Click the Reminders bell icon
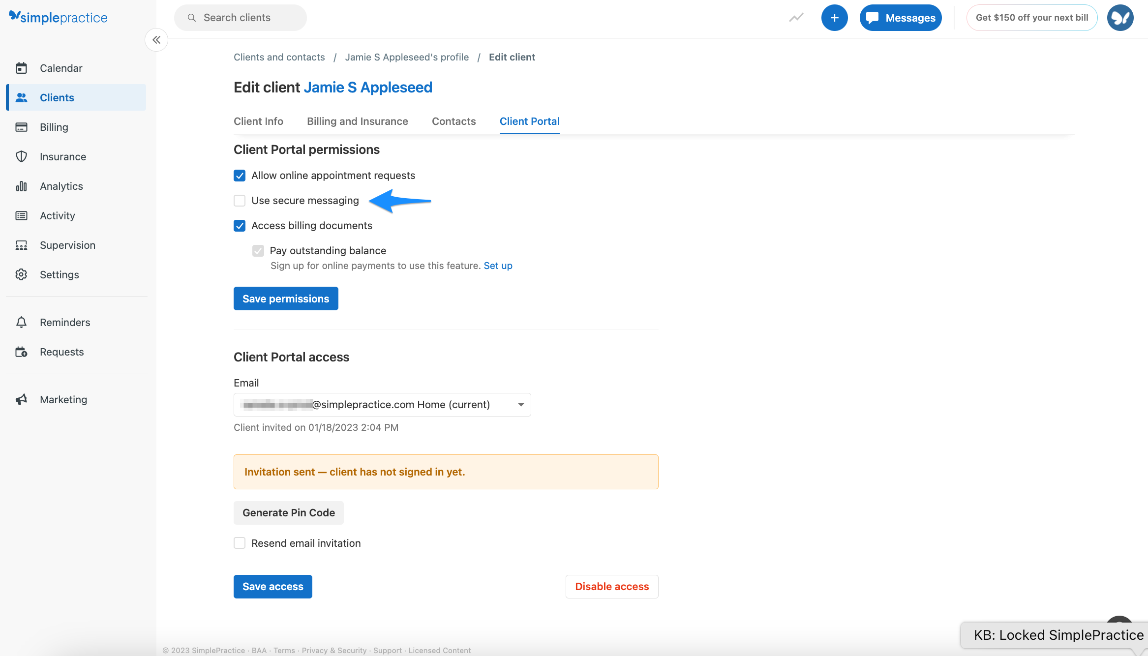 click(21, 322)
